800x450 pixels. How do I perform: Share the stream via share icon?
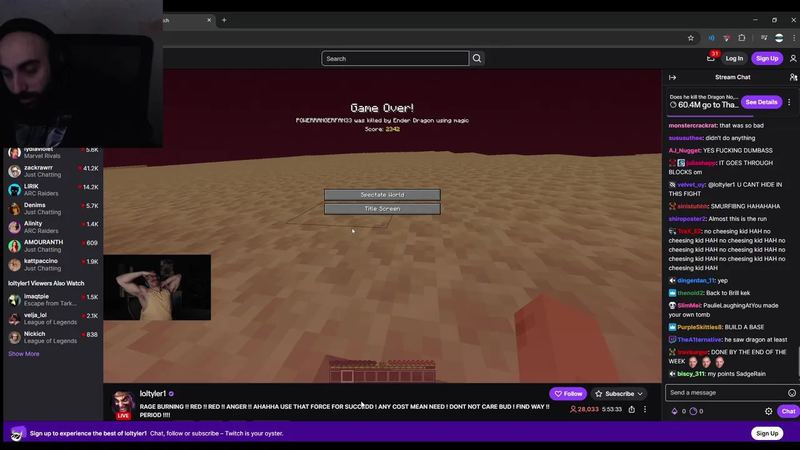tap(631, 409)
